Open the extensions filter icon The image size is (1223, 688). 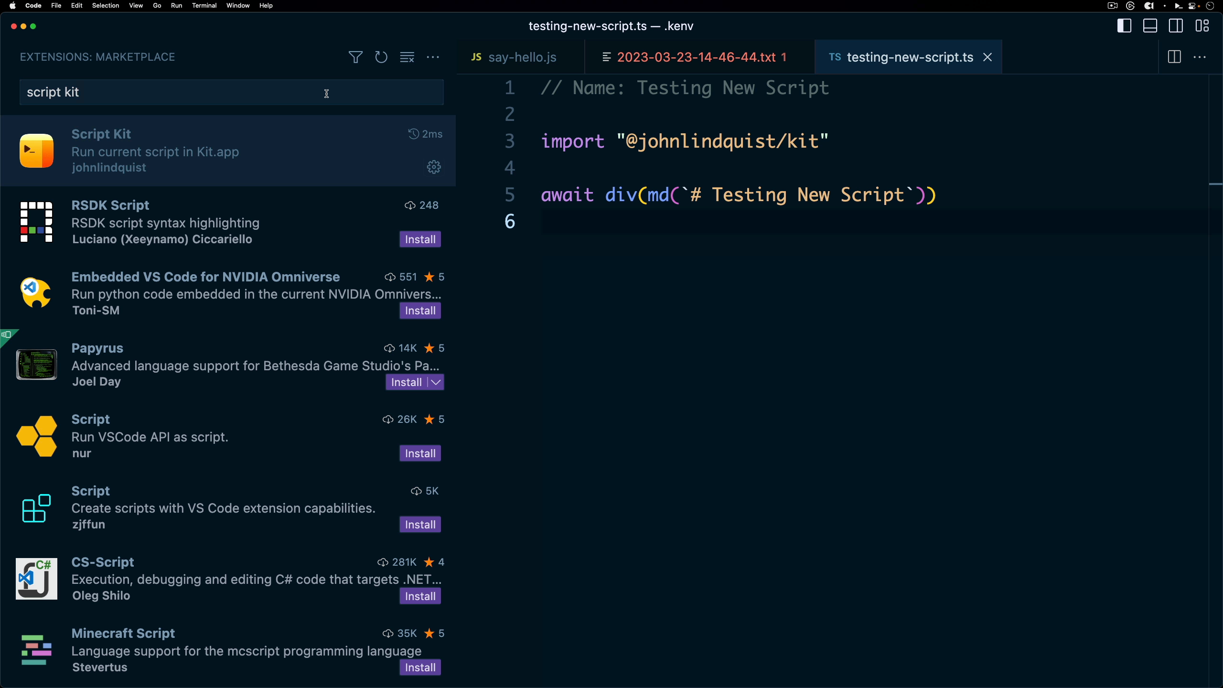[355, 57]
